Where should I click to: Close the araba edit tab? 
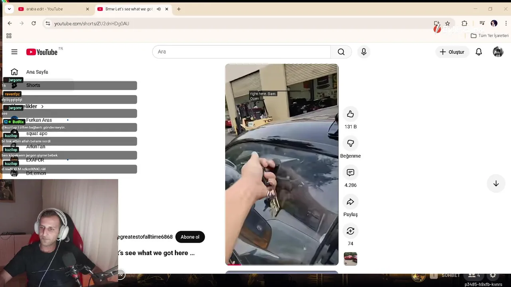point(87,9)
